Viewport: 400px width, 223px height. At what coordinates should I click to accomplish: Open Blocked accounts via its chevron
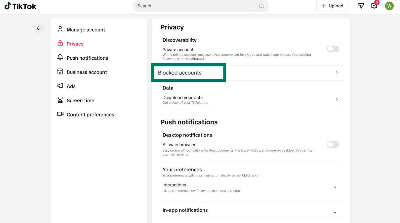click(x=337, y=73)
